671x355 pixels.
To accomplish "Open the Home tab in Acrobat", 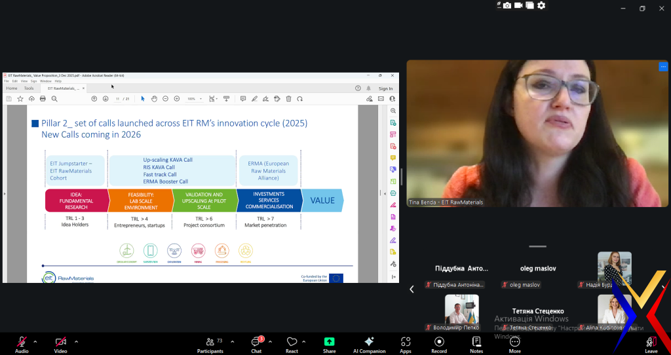I will click(12, 88).
